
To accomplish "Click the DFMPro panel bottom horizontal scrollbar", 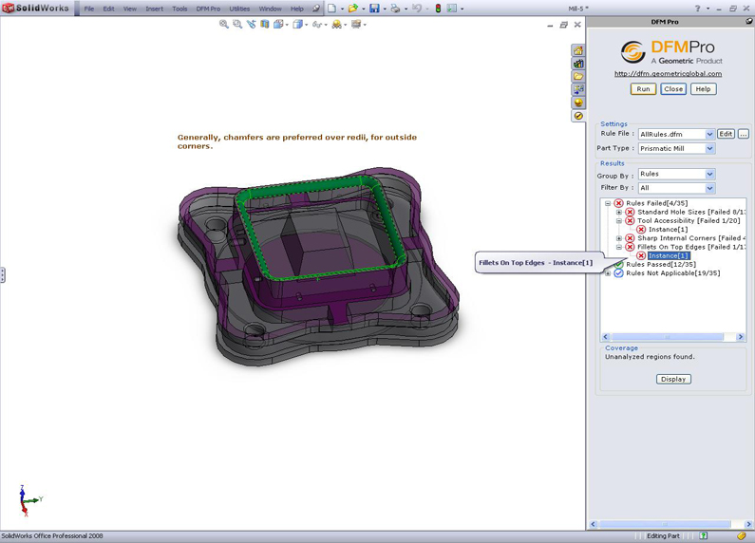I will (x=670, y=524).
